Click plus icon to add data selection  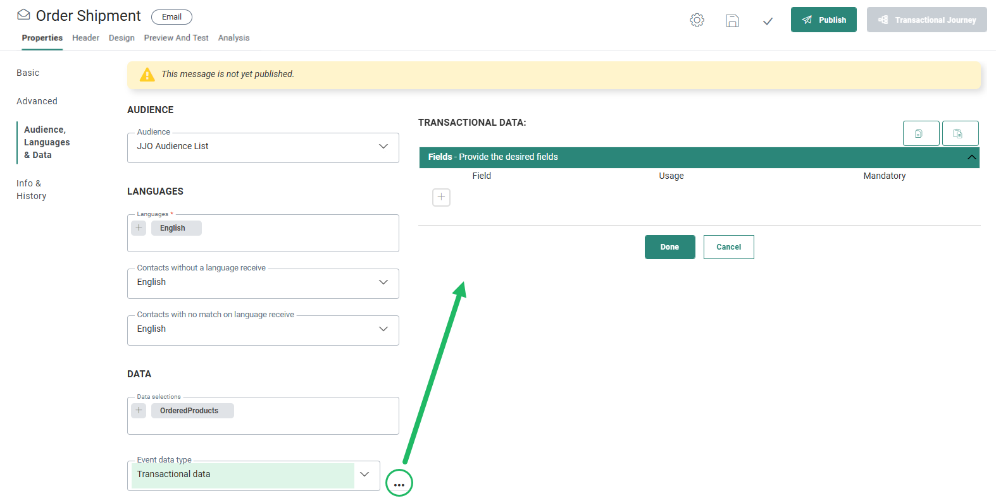point(139,411)
